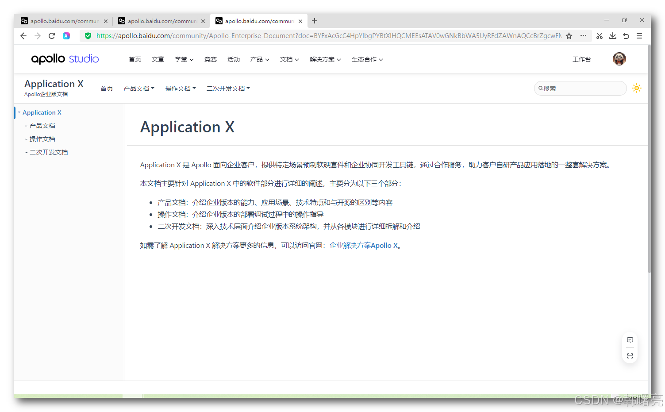Open the 工作台 workspace link
665x412 pixels.
click(582, 59)
